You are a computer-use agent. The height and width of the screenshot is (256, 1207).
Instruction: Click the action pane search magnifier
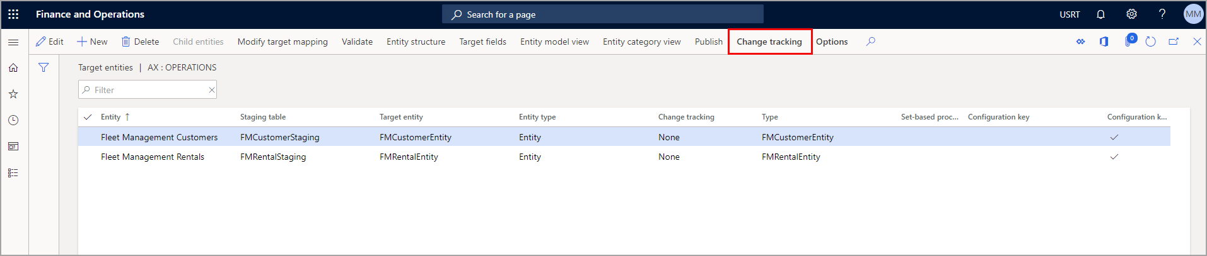coord(870,42)
